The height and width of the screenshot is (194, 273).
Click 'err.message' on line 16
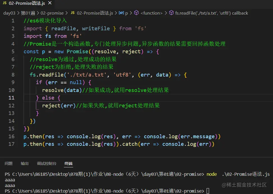coord(198,137)
